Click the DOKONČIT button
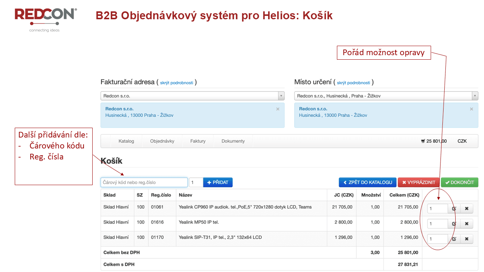484x272 pixels. coord(459,182)
